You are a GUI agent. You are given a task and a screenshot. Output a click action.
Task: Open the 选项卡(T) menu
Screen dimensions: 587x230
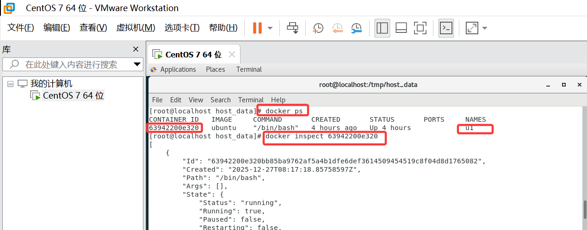pos(182,28)
